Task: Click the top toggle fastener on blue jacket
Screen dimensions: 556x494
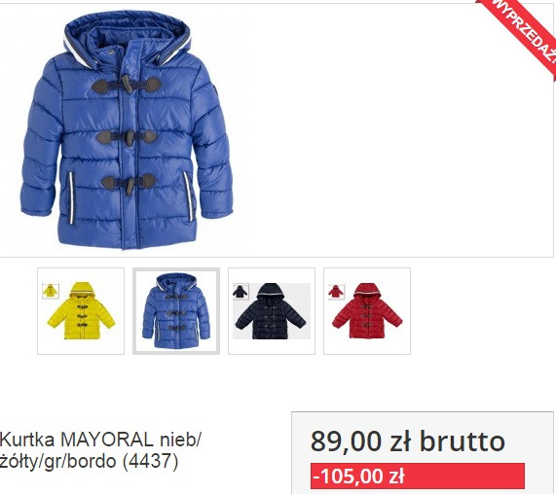Action: [x=127, y=86]
